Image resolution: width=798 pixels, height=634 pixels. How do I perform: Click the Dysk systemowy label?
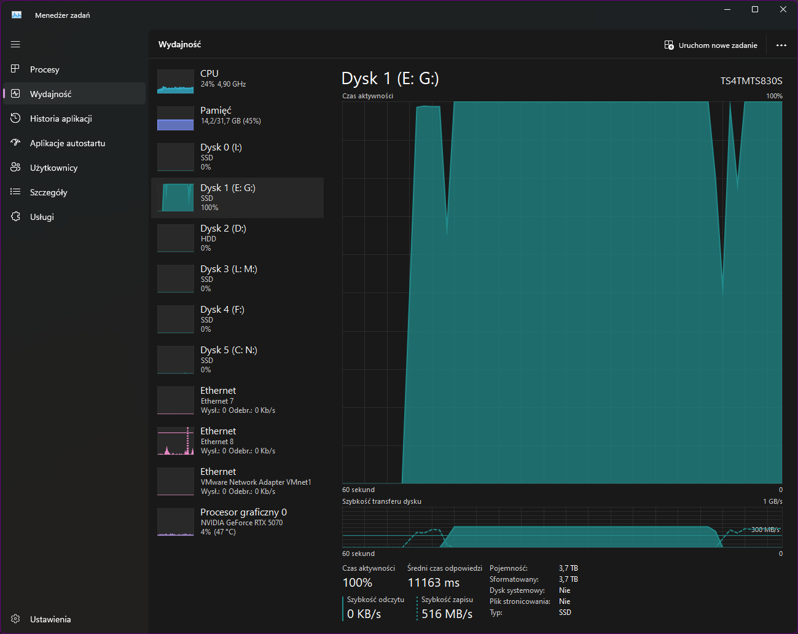pos(517,590)
